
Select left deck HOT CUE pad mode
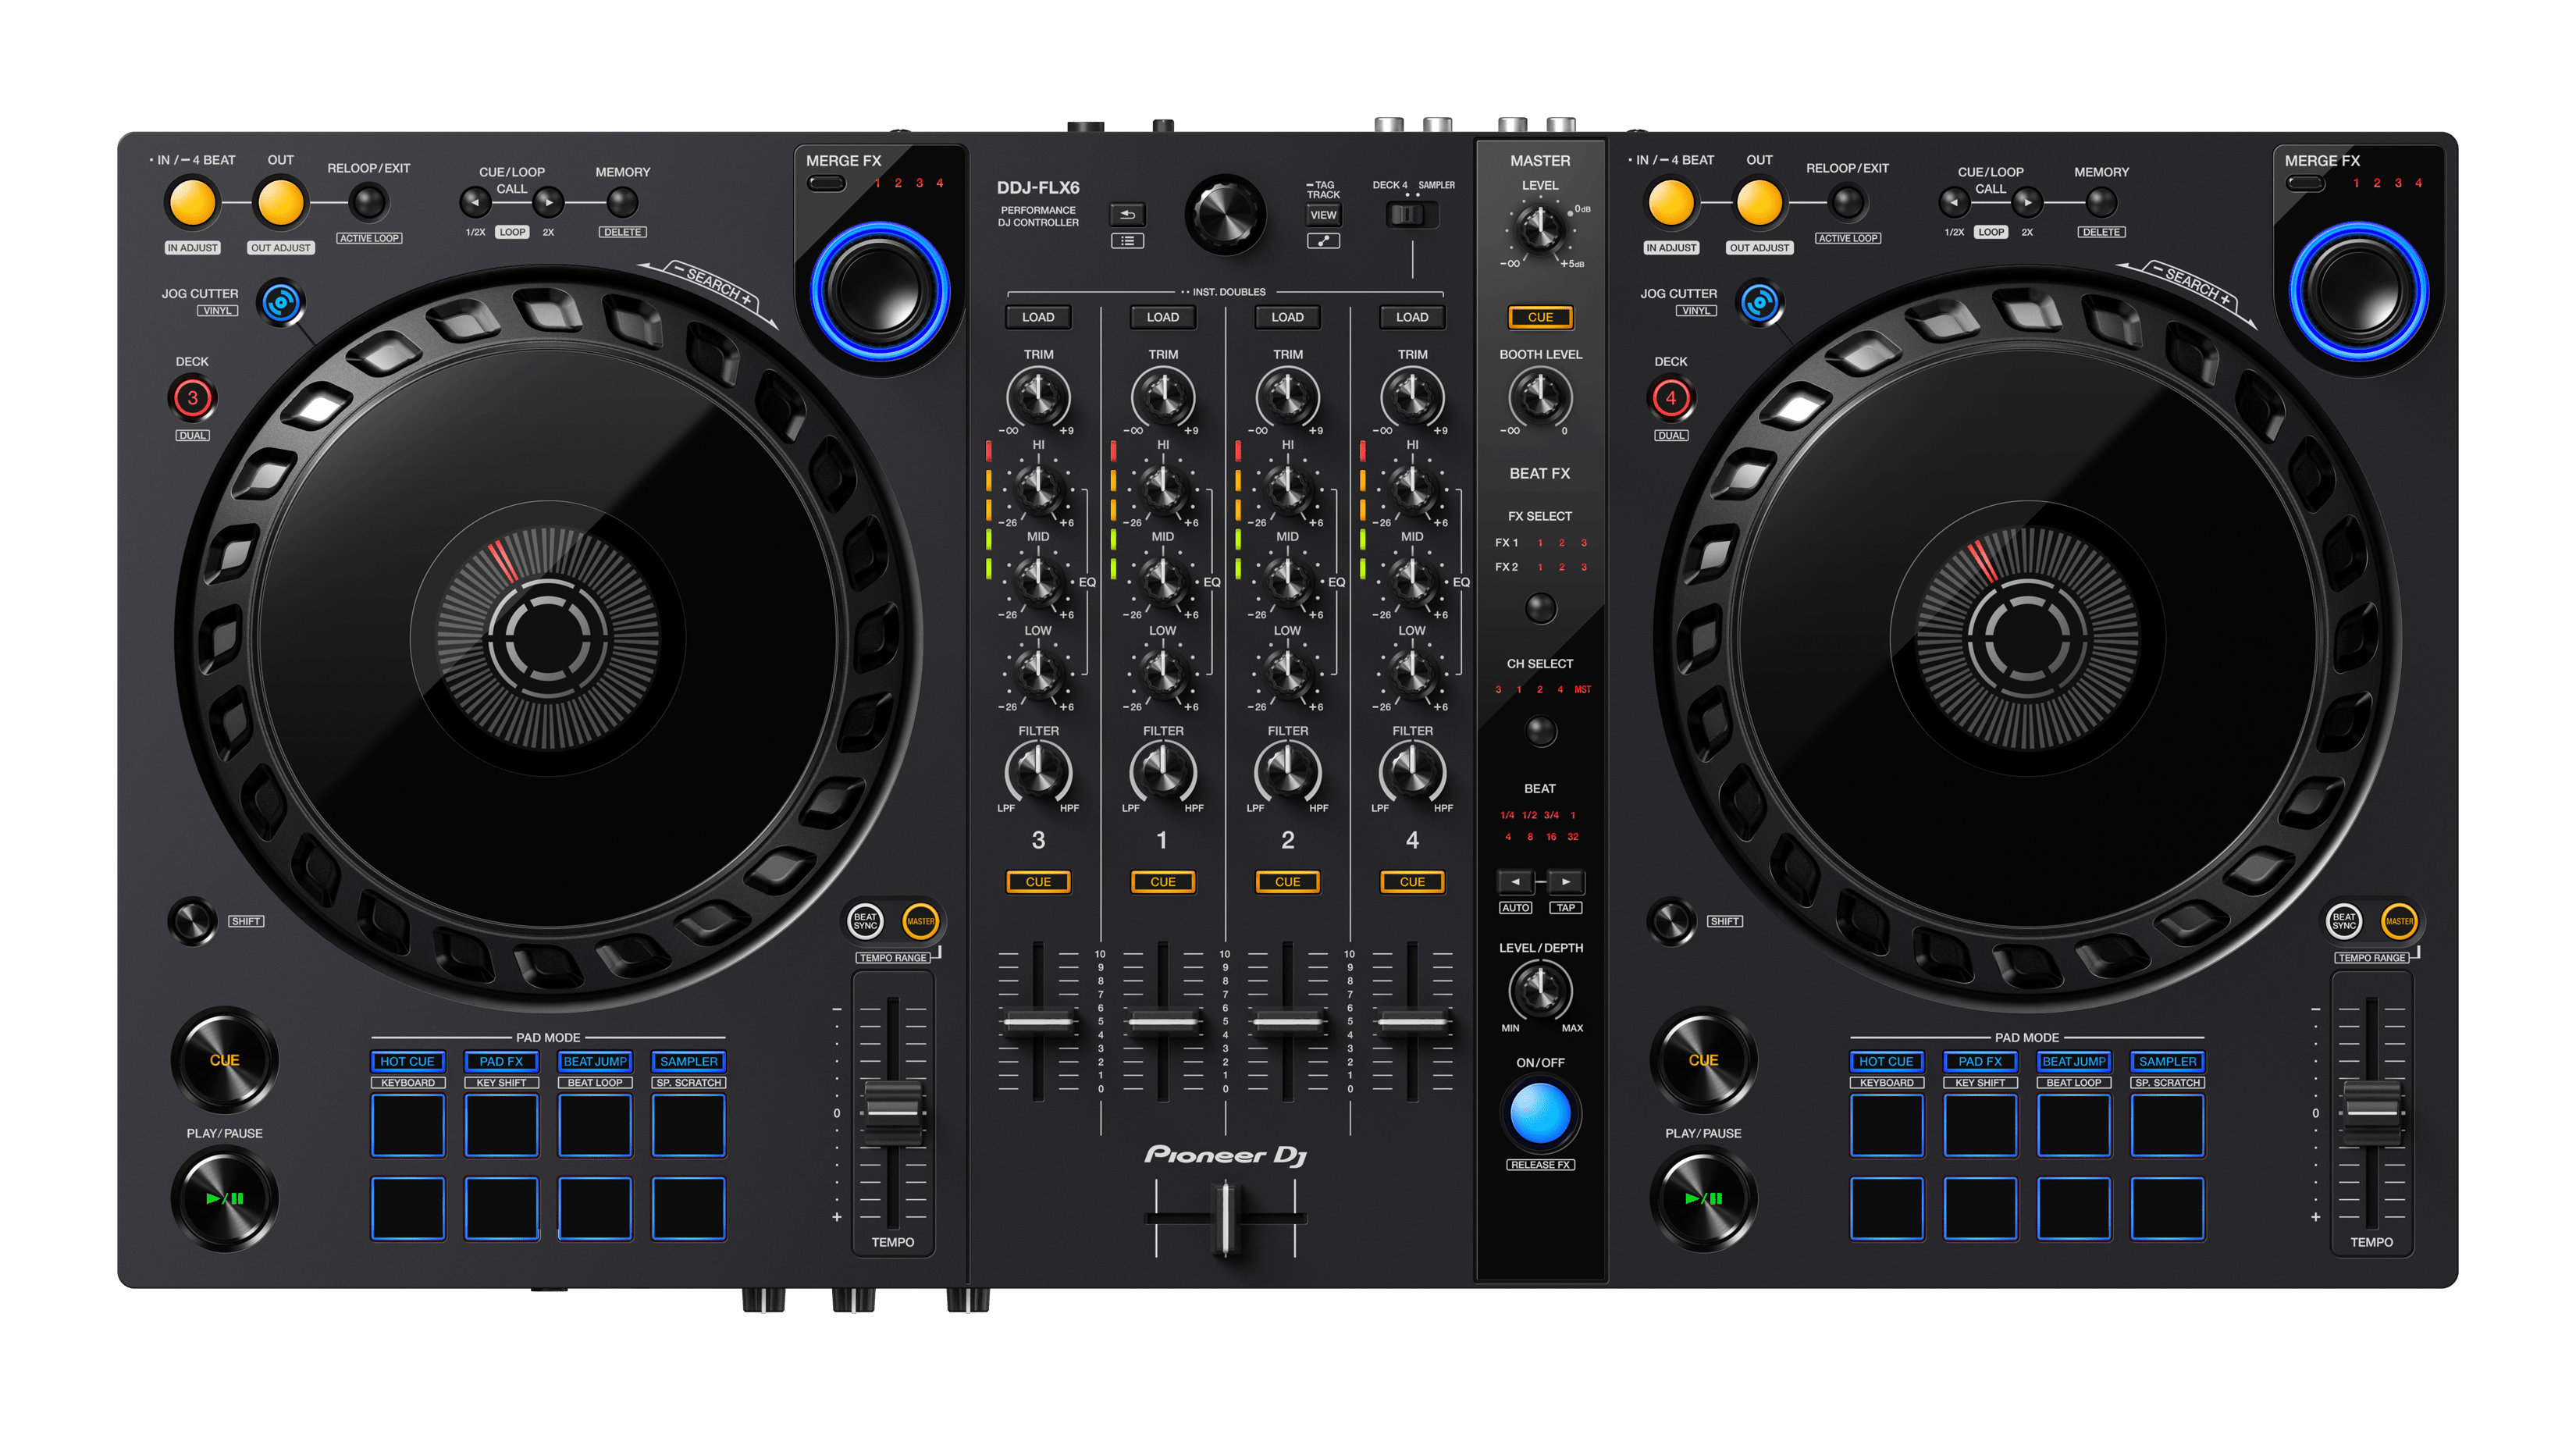pyautogui.click(x=407, y=1061)
